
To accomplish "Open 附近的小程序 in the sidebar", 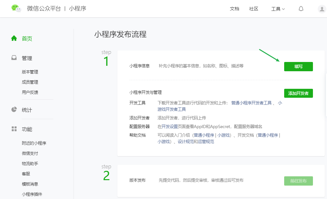I will pyautogui.click(x=34, y=143).
